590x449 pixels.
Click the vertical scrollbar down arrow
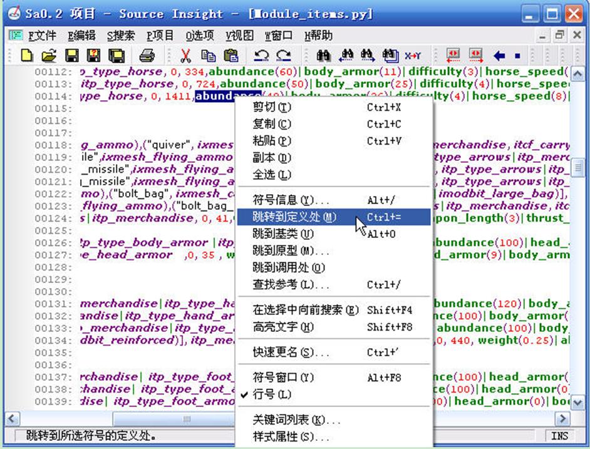tap(577, 402)
